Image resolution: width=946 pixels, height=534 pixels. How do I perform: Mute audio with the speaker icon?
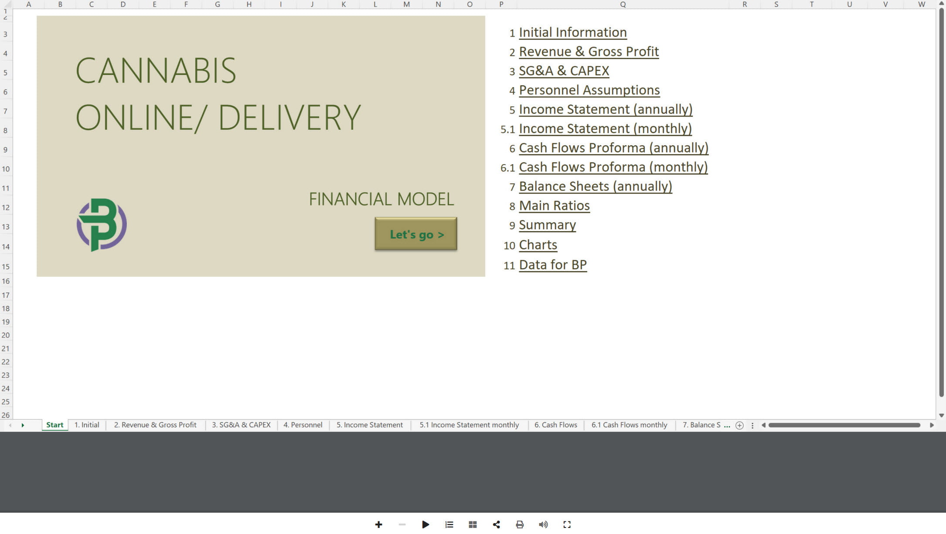coord(543,524)
